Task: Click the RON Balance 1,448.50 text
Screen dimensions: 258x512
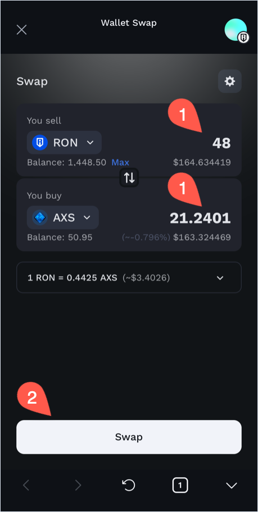Action: pos(66,162)
